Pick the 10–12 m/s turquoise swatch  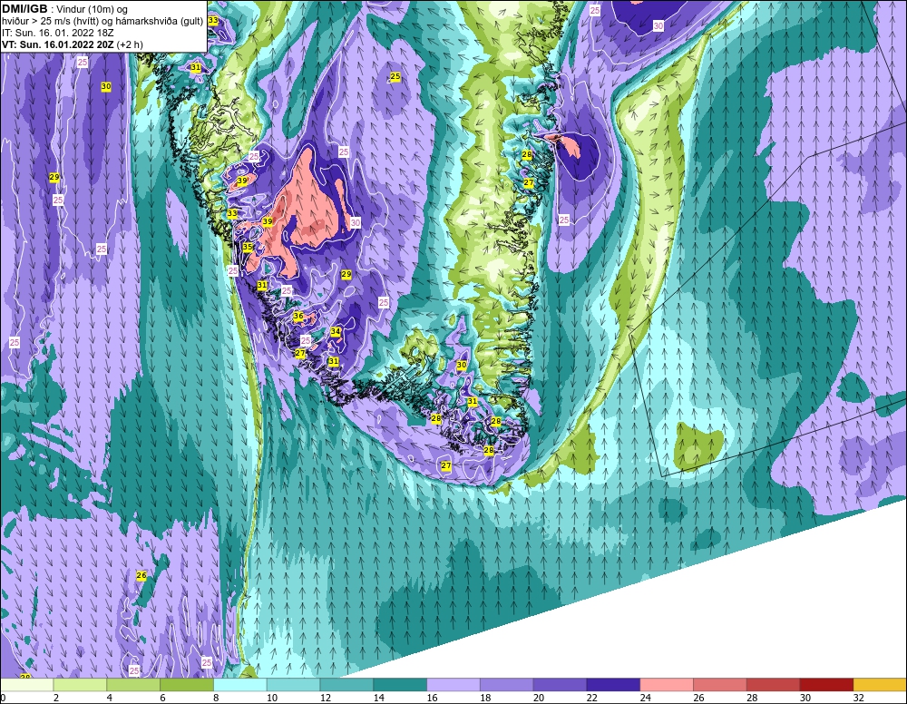click(x=293, y=685)
